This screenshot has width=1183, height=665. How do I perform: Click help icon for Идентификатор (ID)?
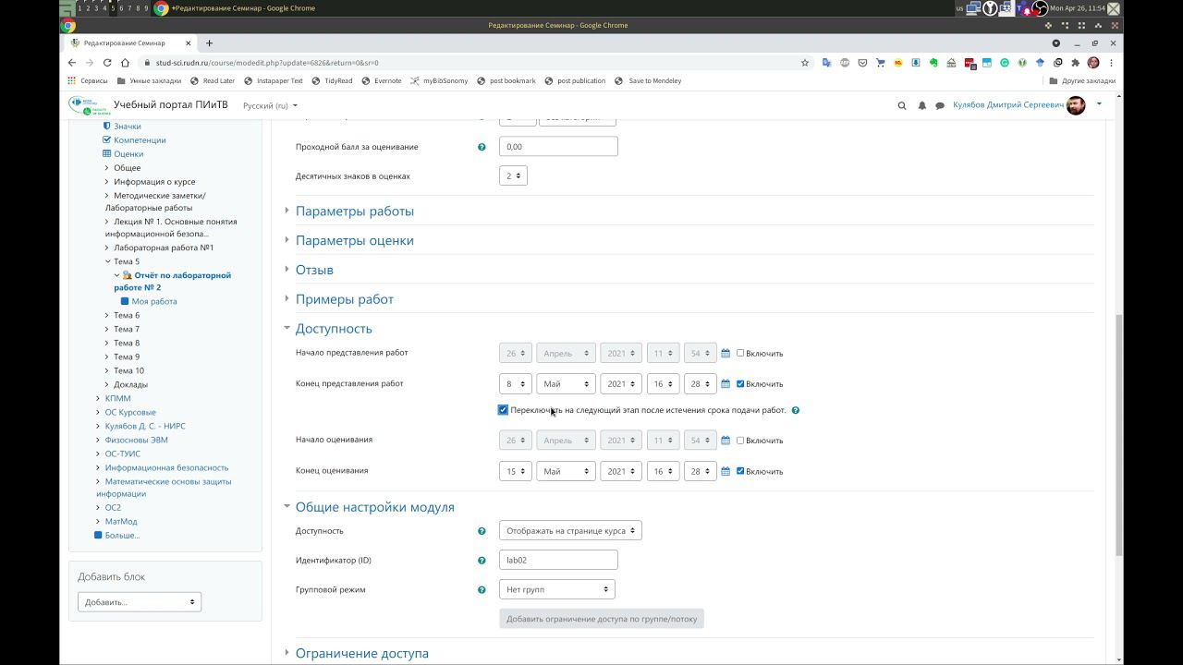point(482,561)
